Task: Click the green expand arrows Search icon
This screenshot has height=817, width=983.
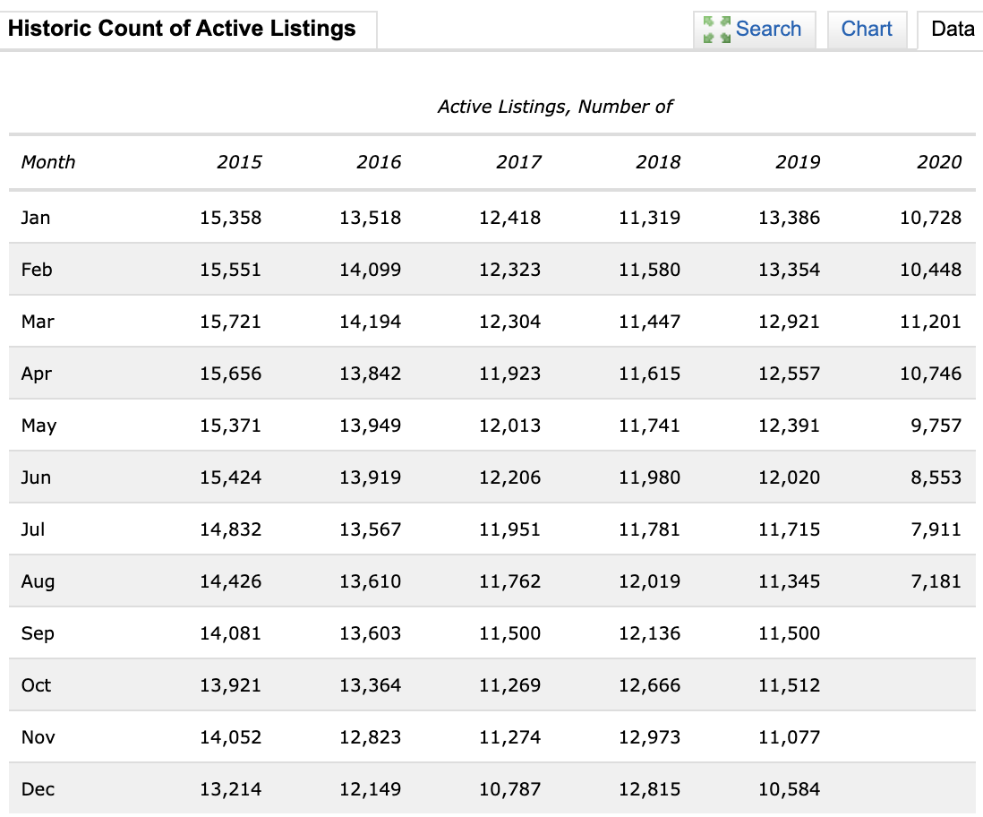Action: pos(716,30)
